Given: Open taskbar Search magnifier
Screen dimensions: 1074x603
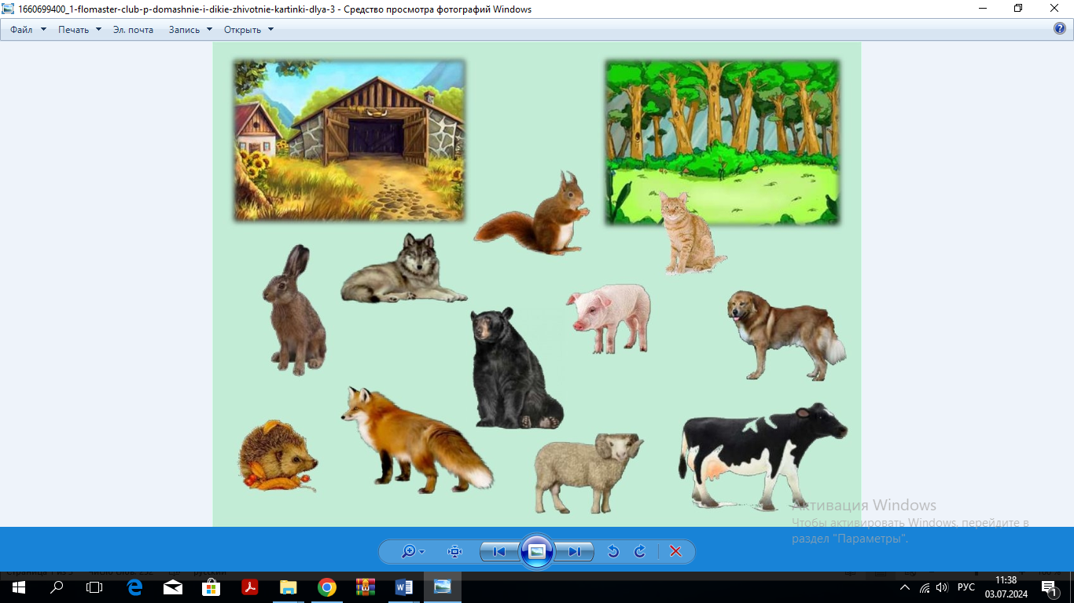Looking at the screenshot, I should click(57, 587).
